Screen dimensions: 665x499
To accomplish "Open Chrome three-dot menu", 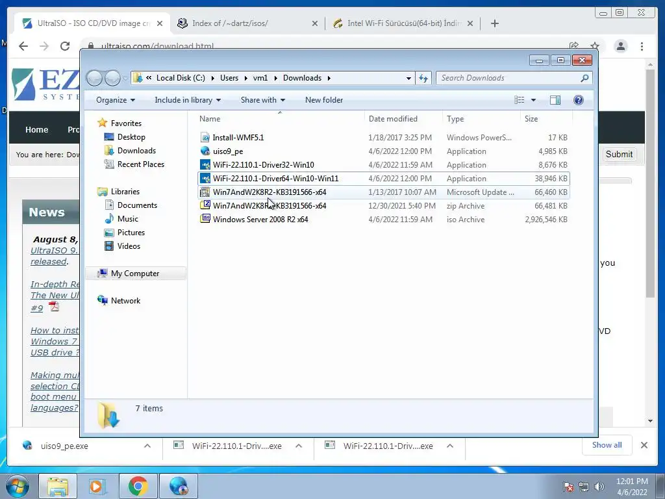I will [x=642, y=46].
